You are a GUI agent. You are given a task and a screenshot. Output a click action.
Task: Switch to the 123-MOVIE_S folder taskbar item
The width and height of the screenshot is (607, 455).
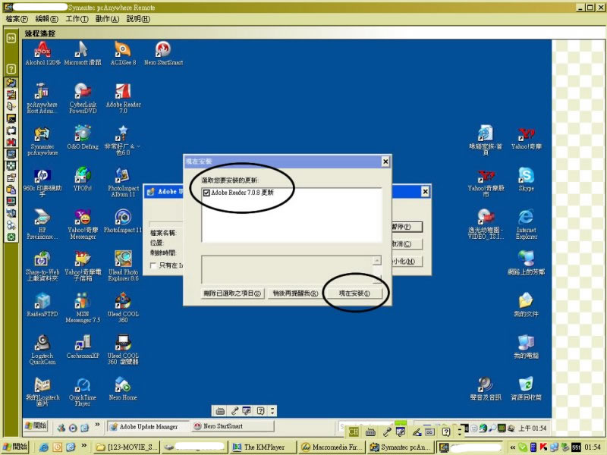click(127, 447)
